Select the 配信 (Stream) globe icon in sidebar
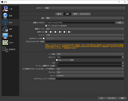 click(x=5, y=16)
